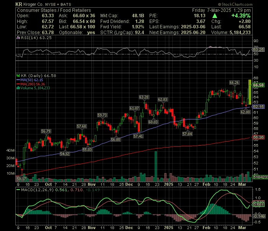The width and height of the screenshot is (268, 231).
Task: Click the Last Earnings date 2025-03-06
Action: (193, 27)
